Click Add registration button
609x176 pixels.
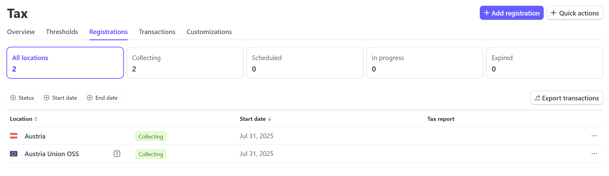point(512,13)
